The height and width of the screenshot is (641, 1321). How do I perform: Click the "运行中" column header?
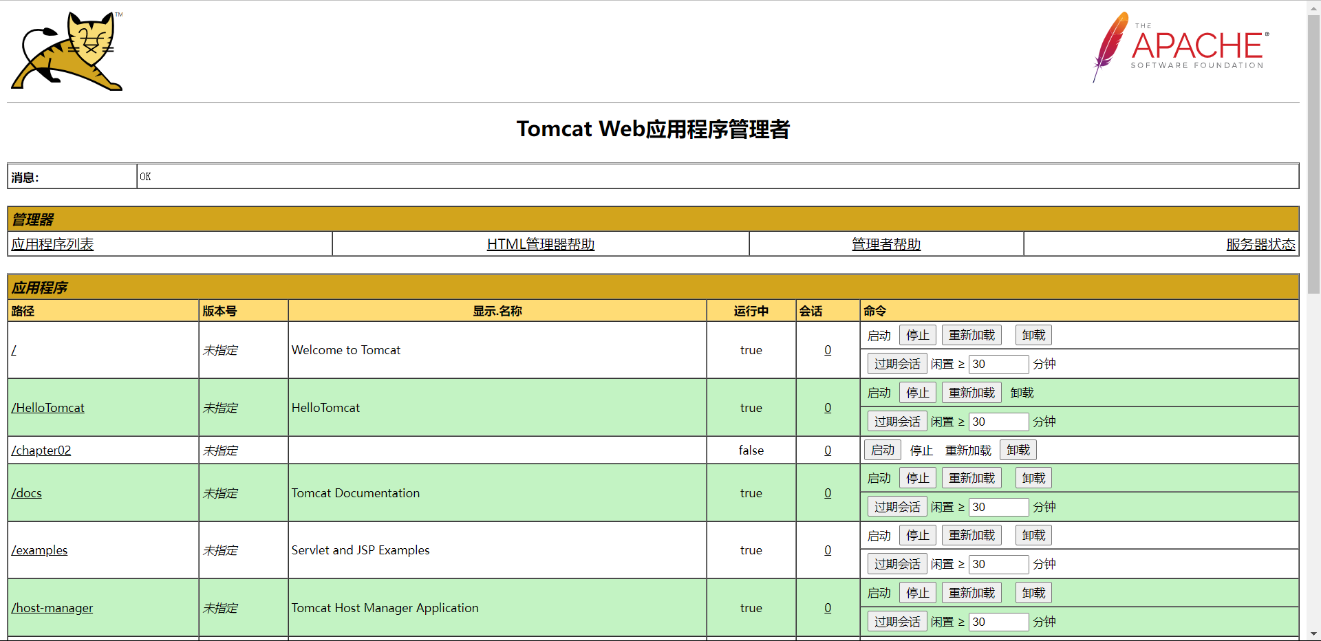pyautogui.click(x=751, y=311)
